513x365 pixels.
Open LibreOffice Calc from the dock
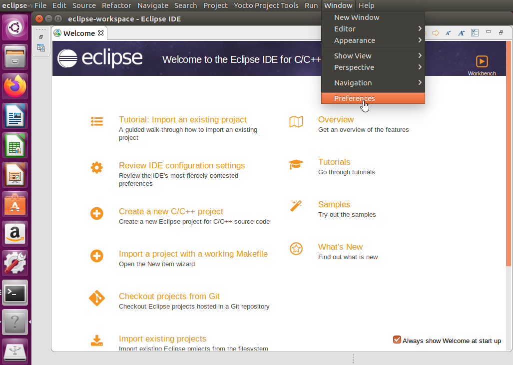click(15, 145)
